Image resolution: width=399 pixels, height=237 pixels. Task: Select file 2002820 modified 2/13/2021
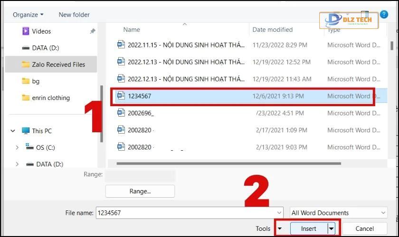point(141,147)
